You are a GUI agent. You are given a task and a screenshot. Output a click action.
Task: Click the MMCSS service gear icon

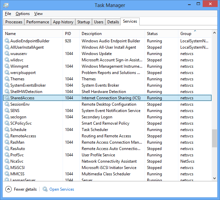[7, 174]
